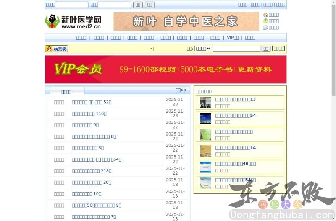Click the lecture hall photo thumbnail

205,103
